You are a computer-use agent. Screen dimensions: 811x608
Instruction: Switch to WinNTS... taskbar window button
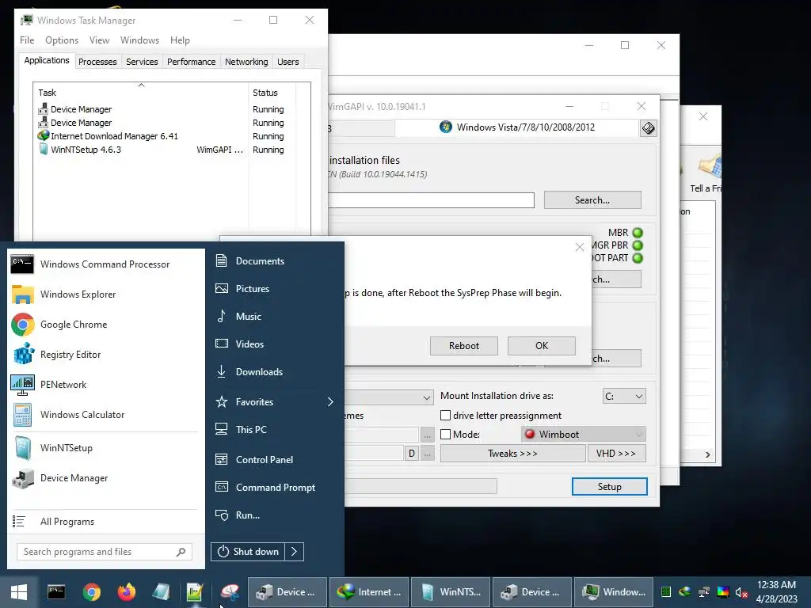(x=451, y=592)
